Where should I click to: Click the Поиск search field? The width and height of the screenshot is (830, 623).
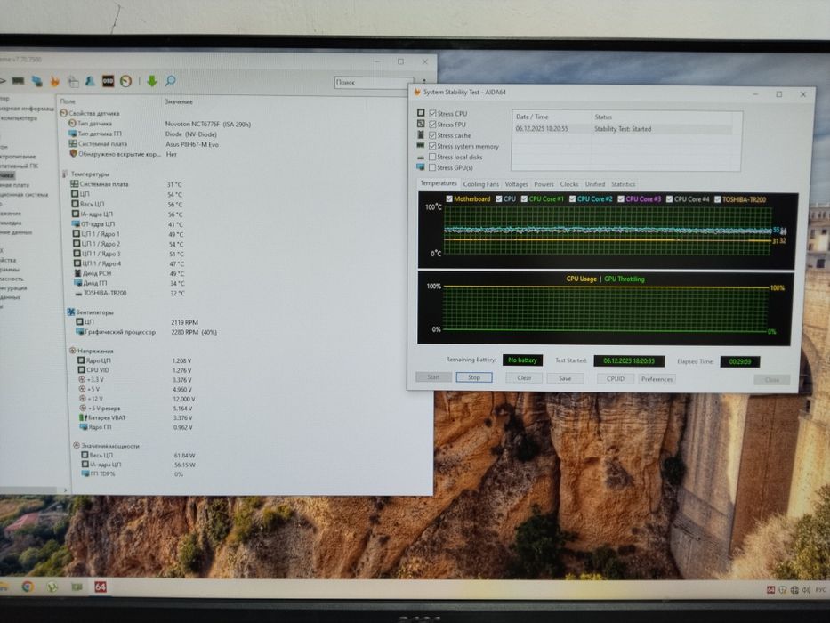(x=374, y=82)
